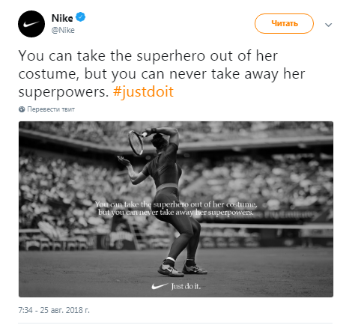Click the word 'superpowers.' in tweet text

point(64,92)
